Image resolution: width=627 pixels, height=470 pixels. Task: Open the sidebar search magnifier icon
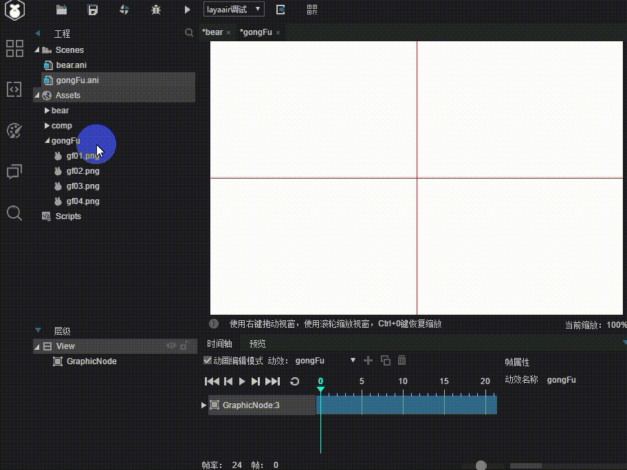14,213
